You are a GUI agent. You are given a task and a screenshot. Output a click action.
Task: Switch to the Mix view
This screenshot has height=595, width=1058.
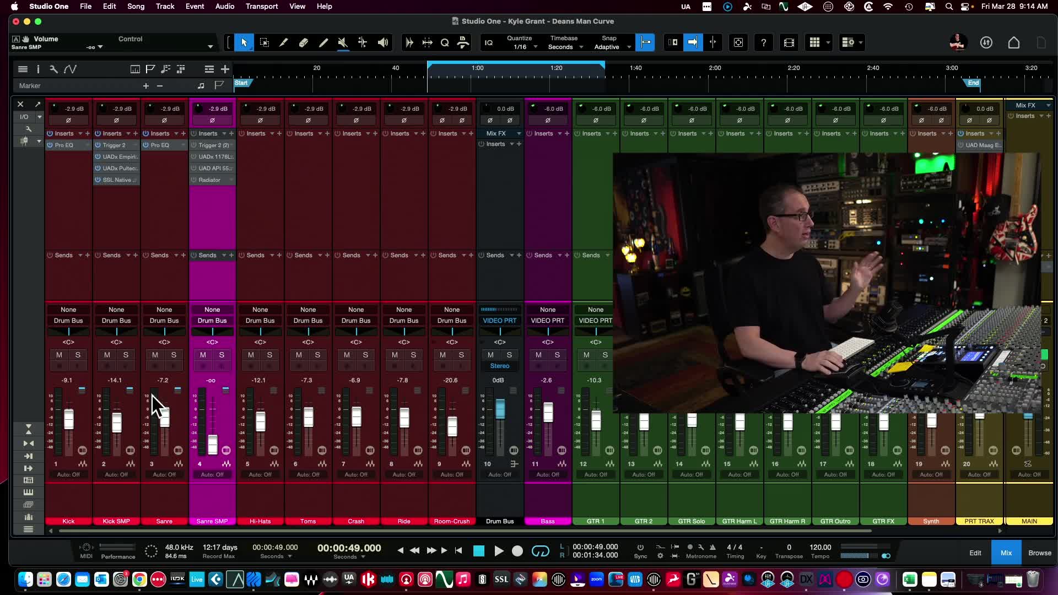pos(1006,553)
